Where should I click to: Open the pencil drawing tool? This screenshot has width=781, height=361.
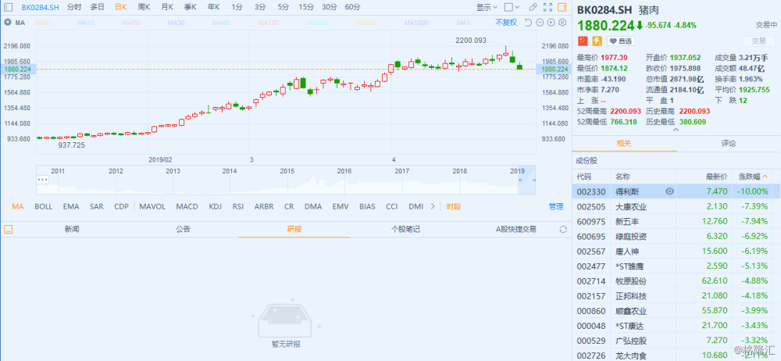[533, 8]
